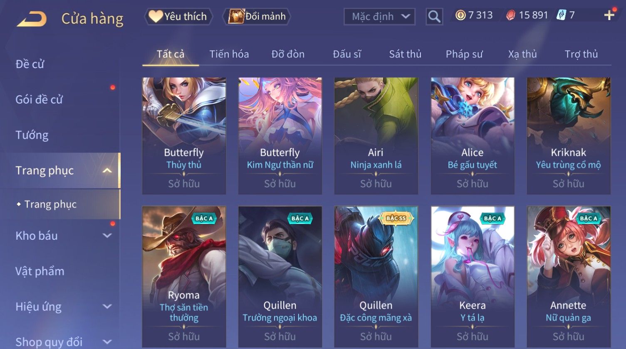
Task: Open Yêu thích heart favorites
Action: tap(178, 17)
